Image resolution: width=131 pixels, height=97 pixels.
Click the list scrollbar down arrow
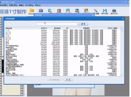[122, 75]
